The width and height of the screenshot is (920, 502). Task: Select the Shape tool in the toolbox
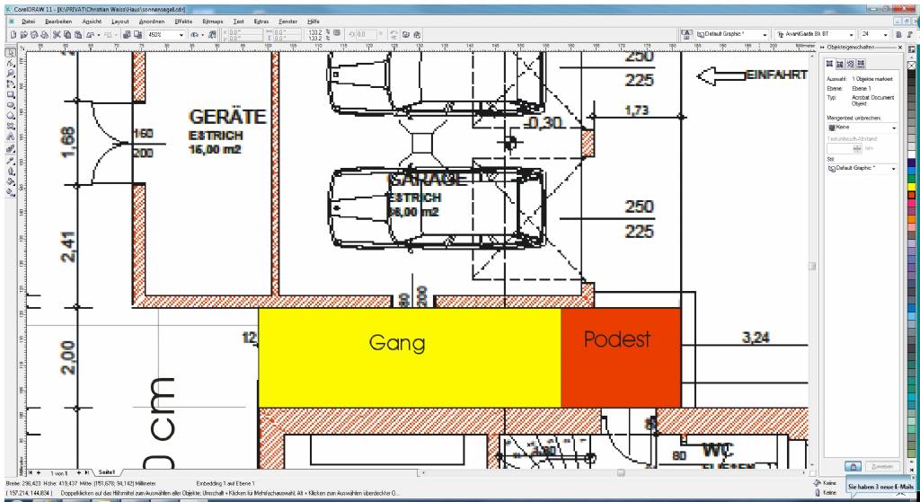click(x=10, y=64)
